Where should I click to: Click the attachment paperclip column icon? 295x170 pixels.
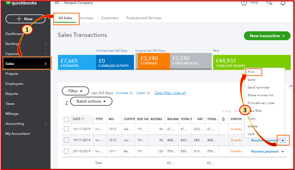[x=223, y=119]
